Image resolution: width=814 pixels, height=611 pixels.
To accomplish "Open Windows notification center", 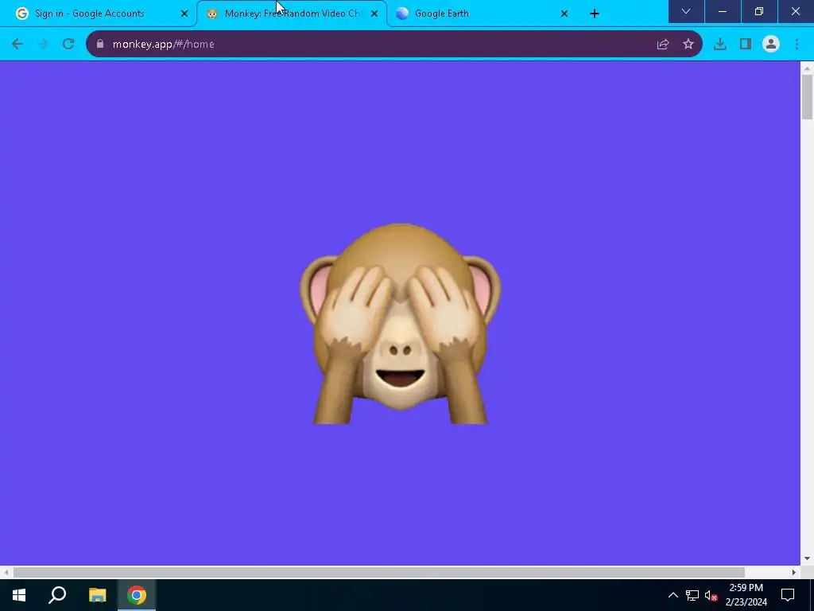I will 788,595.
